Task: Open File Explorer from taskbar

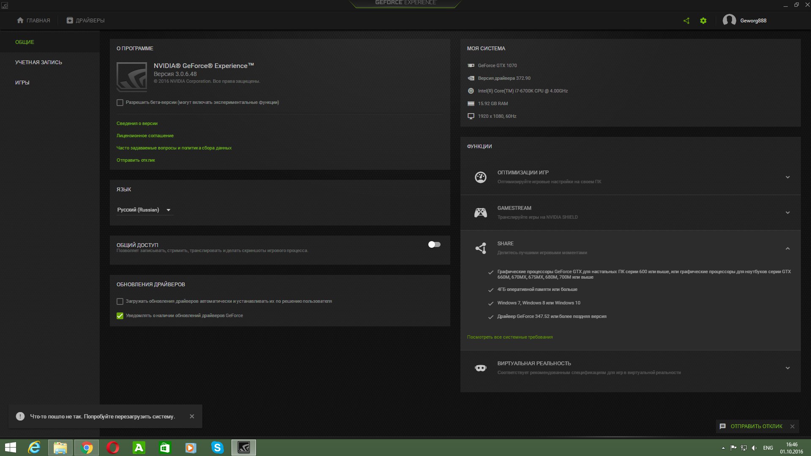Action: tap(60, 448)
